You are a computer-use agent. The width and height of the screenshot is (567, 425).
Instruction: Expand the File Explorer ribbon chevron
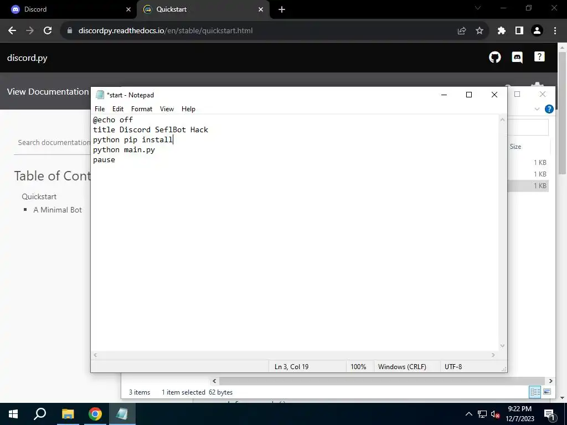click(537, 109)
